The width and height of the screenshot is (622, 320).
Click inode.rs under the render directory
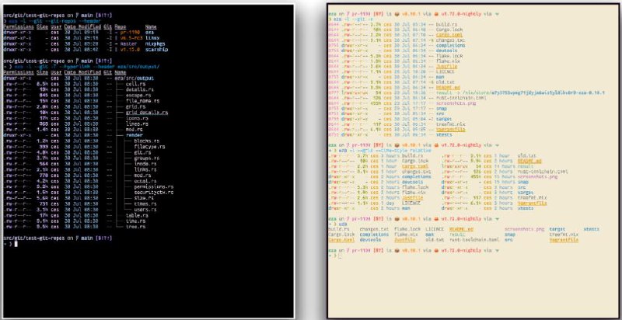[145, 164]
